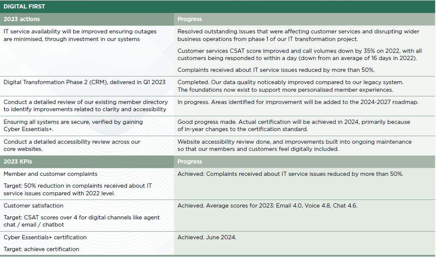Click the 'Cyber Essentials+' systems secure action
This screenshot has width=436, height=257.
[73, 126]
